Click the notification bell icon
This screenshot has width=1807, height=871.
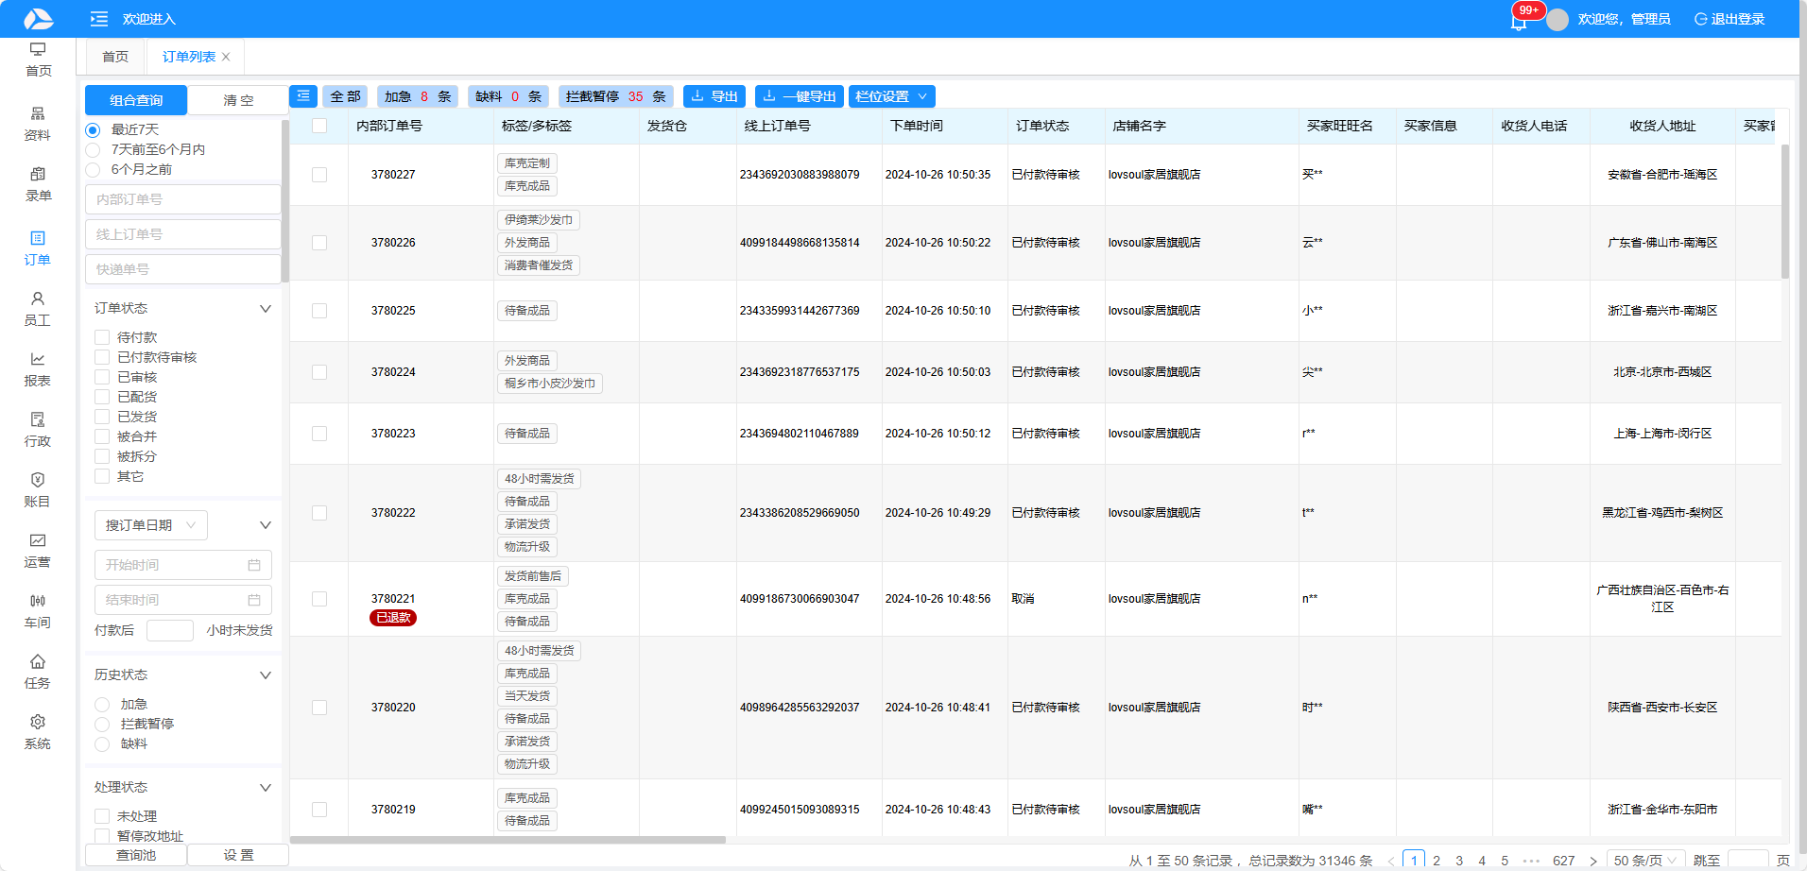pos(1518,22)
